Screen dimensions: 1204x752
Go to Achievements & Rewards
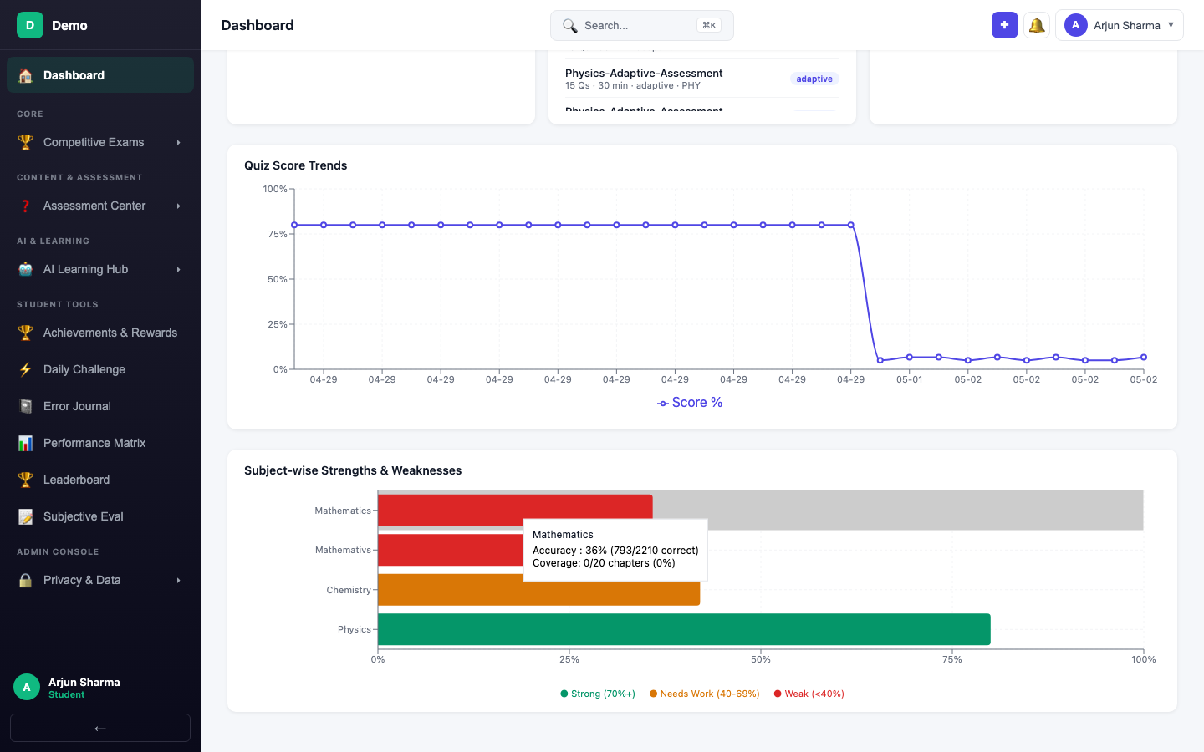100,333
